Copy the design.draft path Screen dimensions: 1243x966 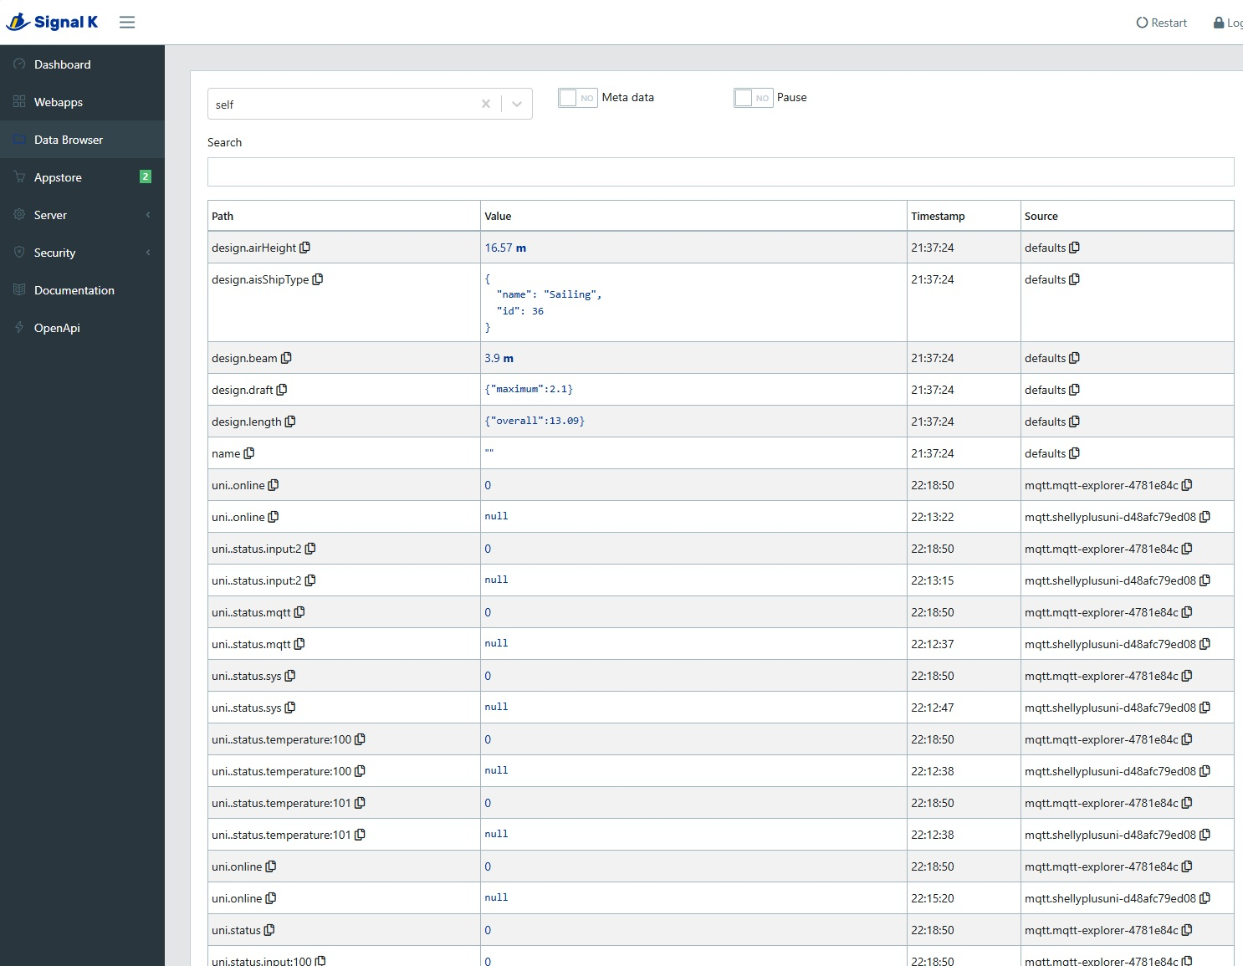coord(282,390)
